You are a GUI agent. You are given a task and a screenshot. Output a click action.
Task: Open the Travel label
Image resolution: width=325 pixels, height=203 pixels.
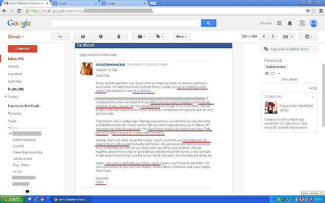pos(12,121)
